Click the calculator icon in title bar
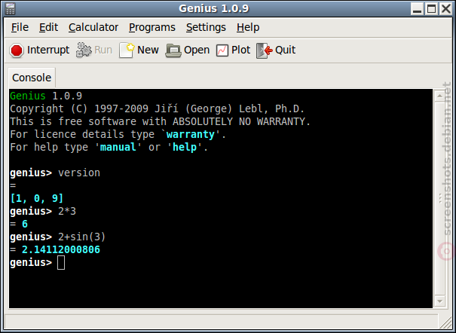Image resolution: width=456 pixels, height=333 pixels. (x=11, y=8)
